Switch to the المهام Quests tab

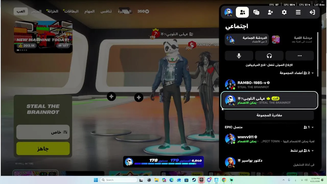89,11
